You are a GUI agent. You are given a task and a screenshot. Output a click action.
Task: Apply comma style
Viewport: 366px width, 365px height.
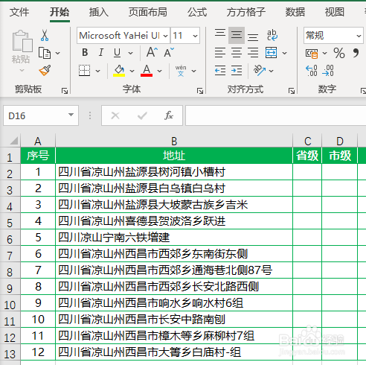tap(356, 53)
